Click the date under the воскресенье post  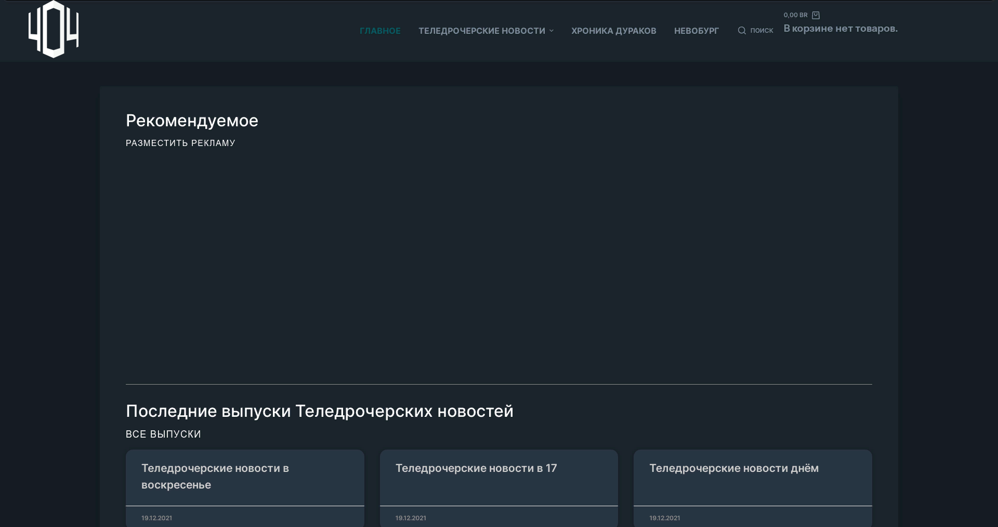coord(156,518)
